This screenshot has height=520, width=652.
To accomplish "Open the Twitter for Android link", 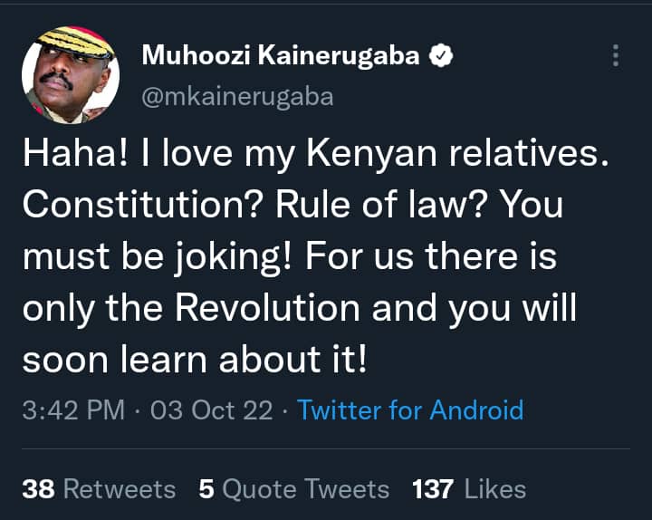I will 410,409.
